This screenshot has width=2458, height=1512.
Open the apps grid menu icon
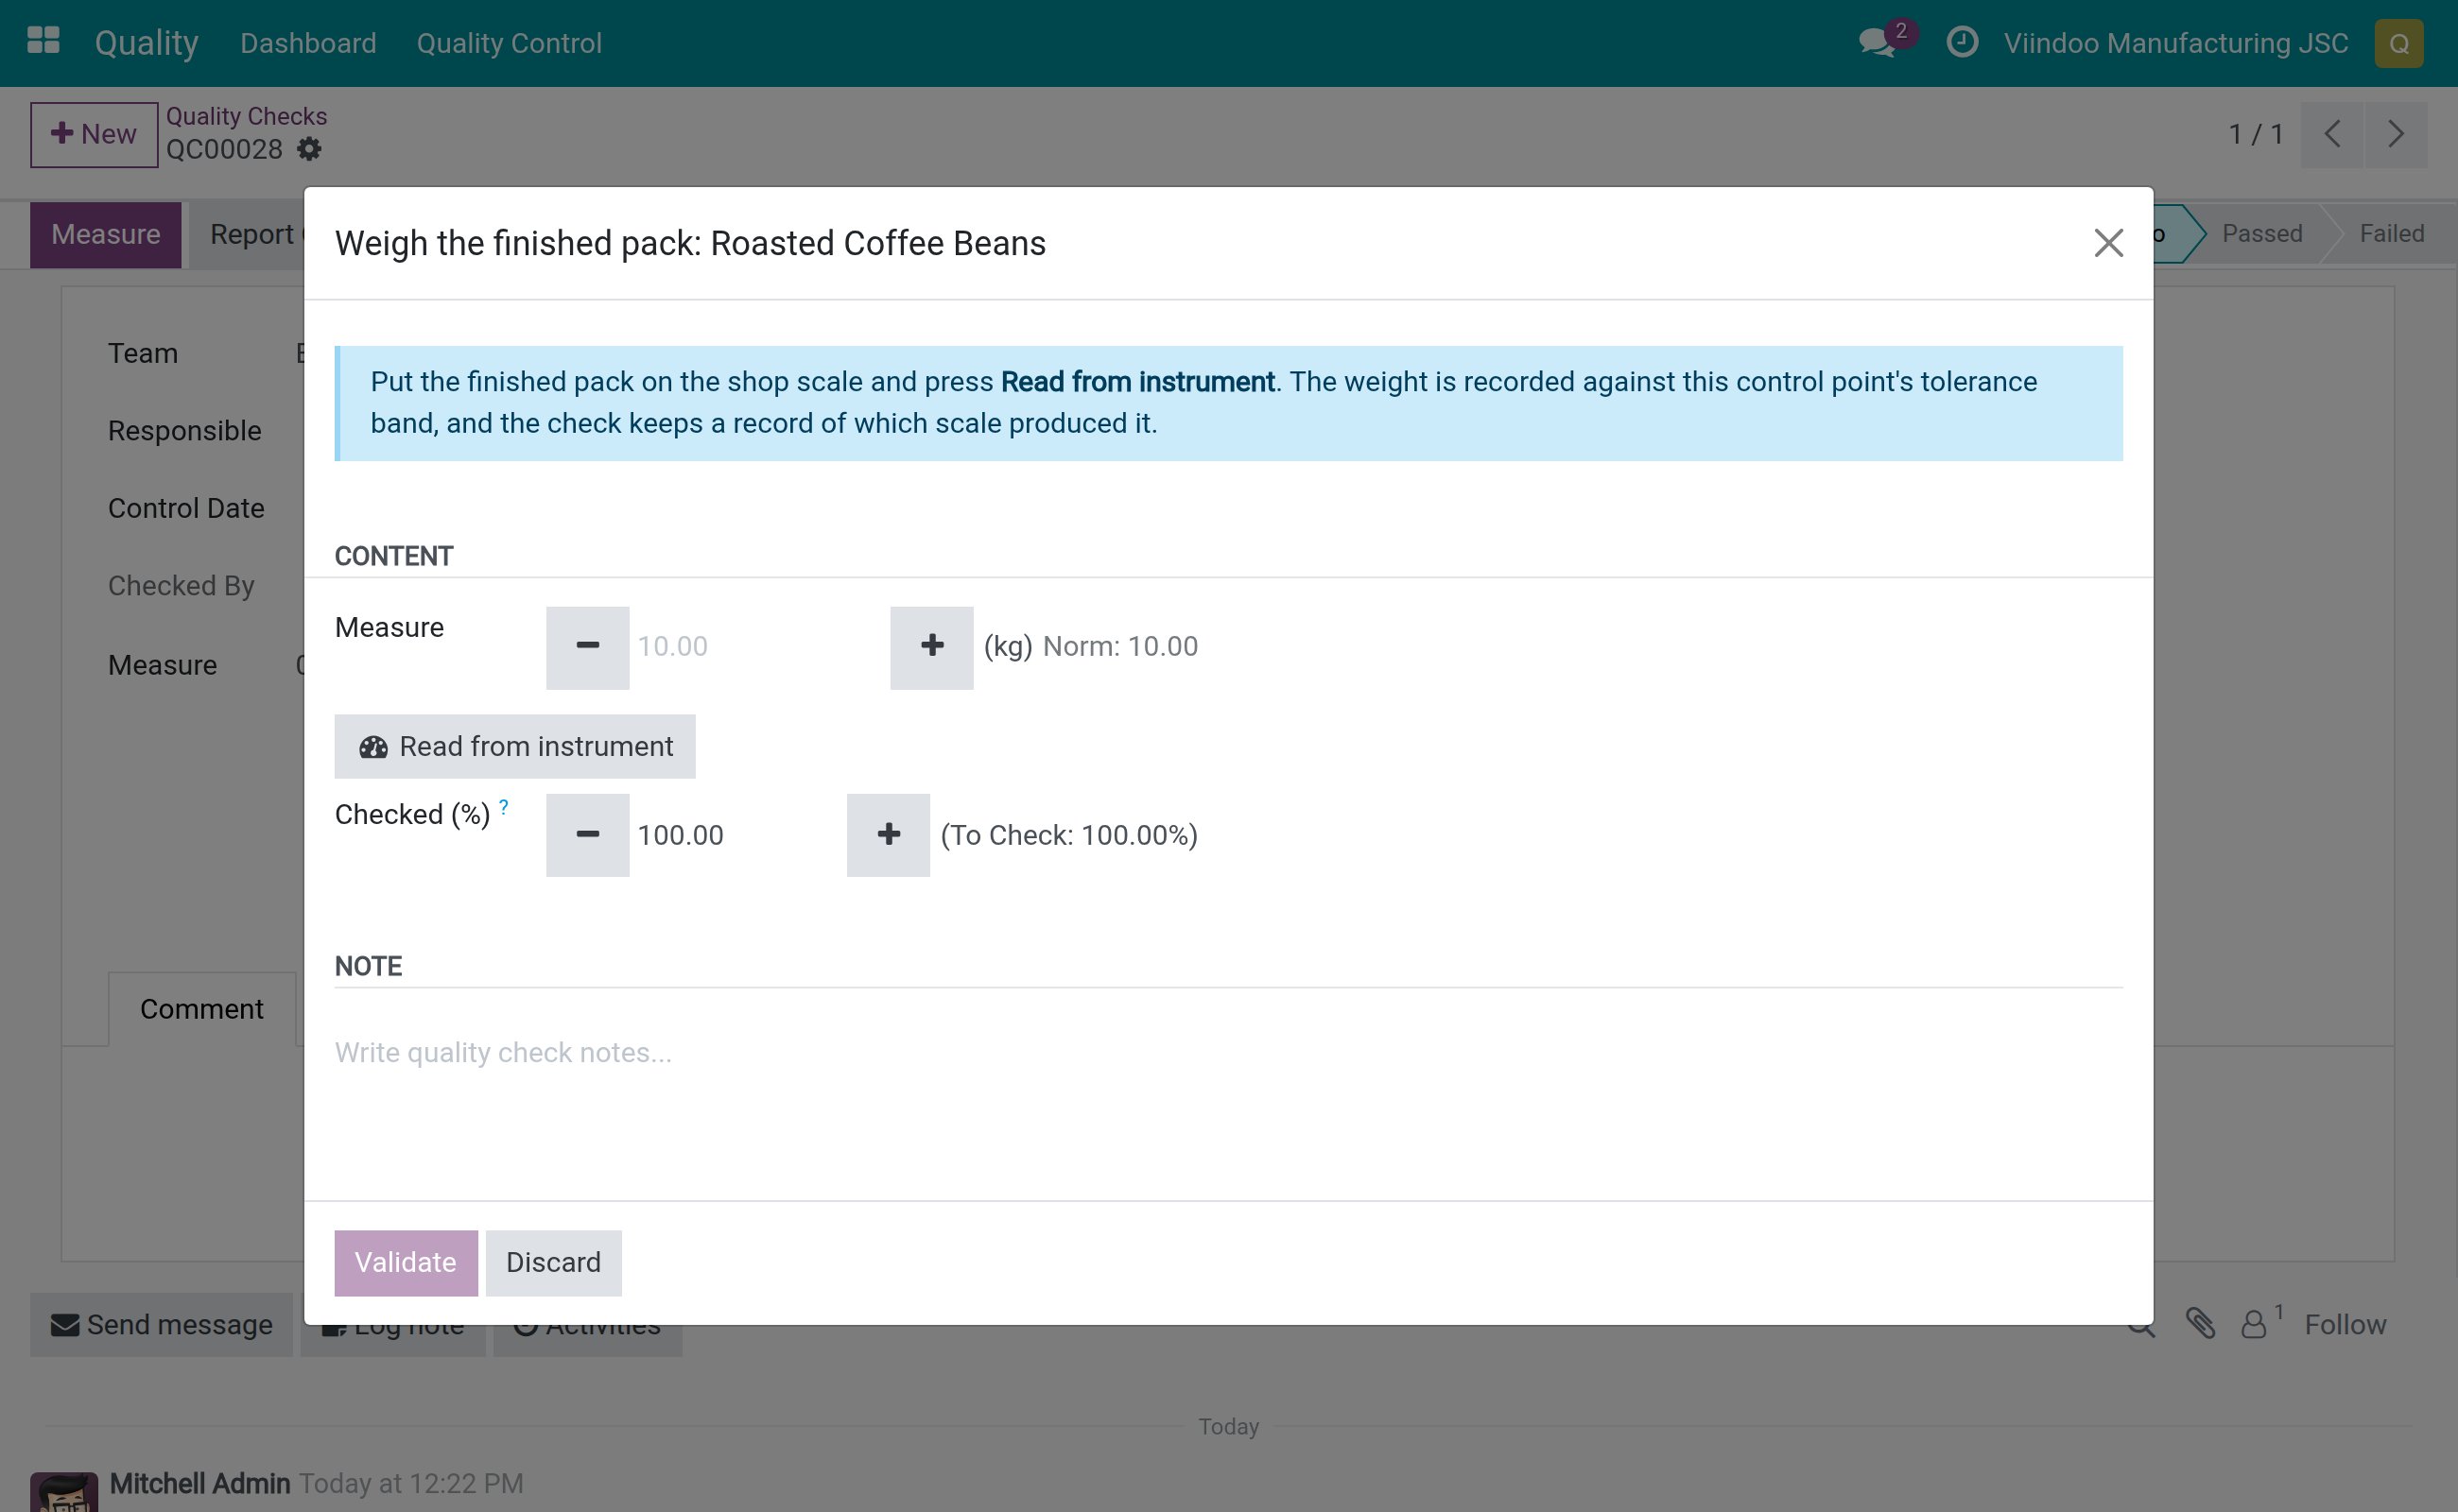coord(43,42)
